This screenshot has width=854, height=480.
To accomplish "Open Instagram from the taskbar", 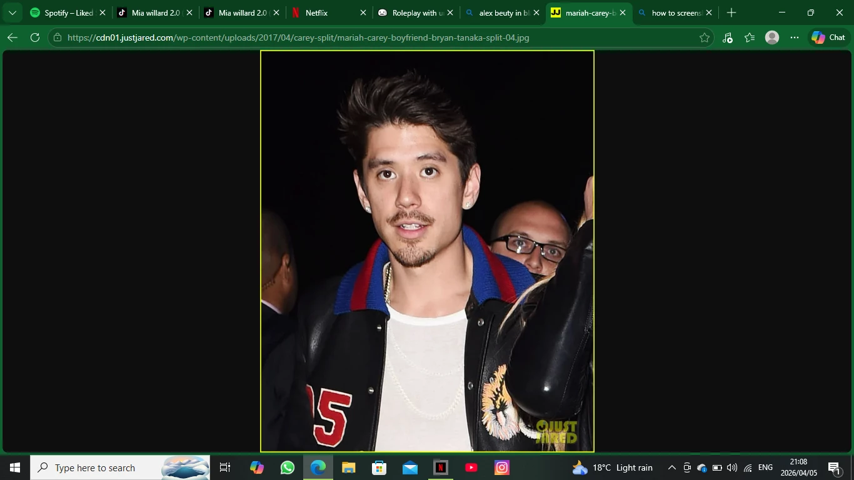I will (x=502, y=467).
